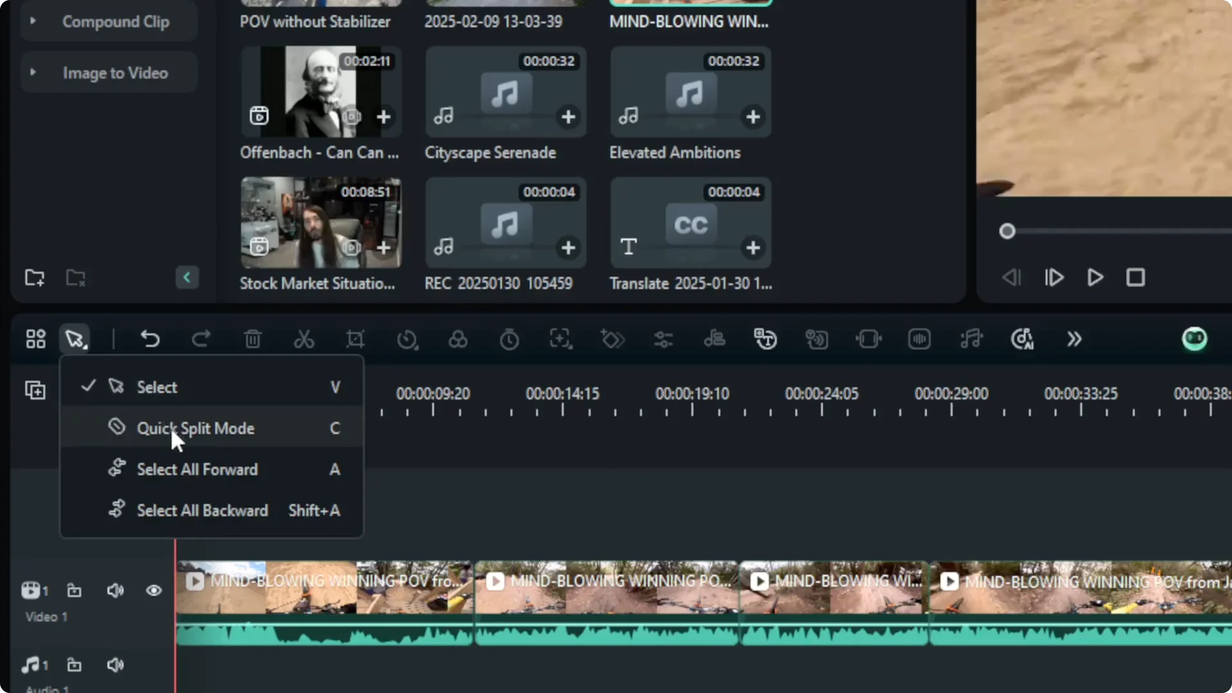
Task: Click the Undo icon in the toolbar
Action: [x=150, y=339]
